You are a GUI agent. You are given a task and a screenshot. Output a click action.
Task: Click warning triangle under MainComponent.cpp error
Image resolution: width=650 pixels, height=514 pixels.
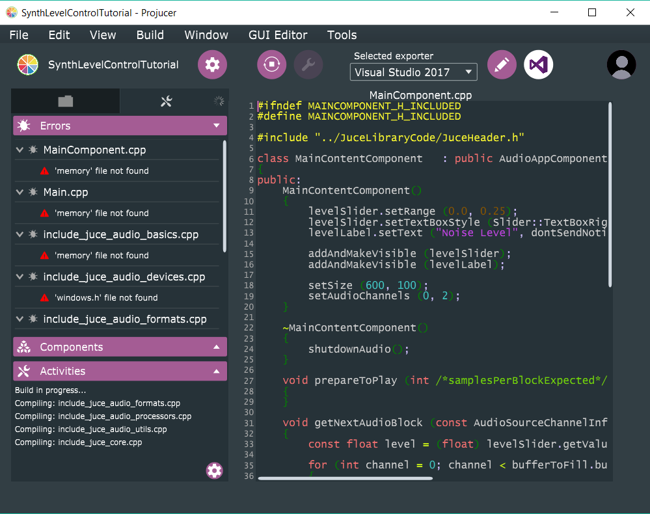pos(45,170)
